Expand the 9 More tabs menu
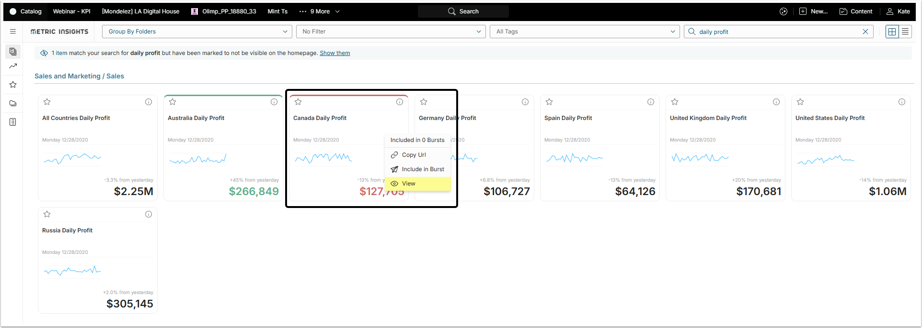This screenshot has height=328, width=922. pyautogui.click(x=320, y=11)
